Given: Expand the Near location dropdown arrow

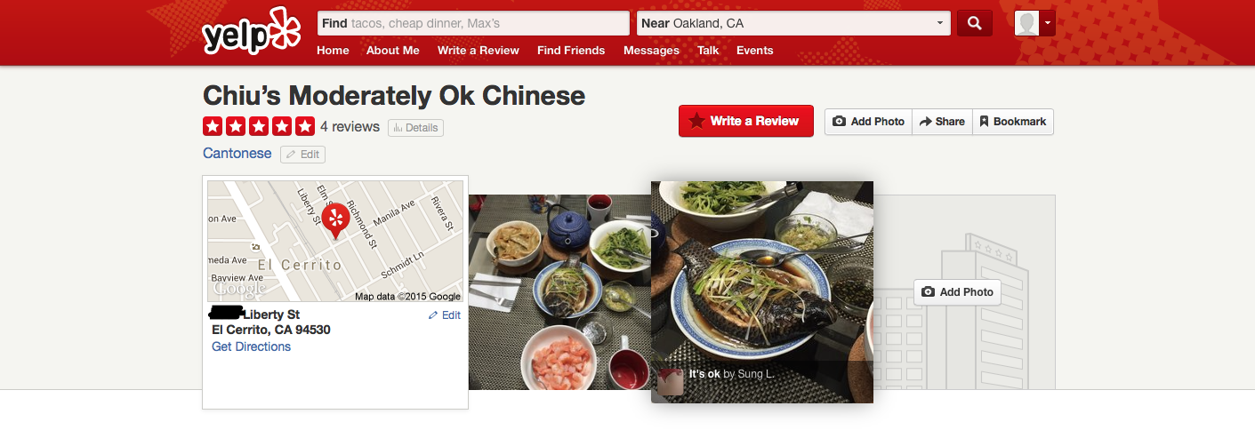Looking at the screenshot, I should pyautogui.click(x=941, y=23).
